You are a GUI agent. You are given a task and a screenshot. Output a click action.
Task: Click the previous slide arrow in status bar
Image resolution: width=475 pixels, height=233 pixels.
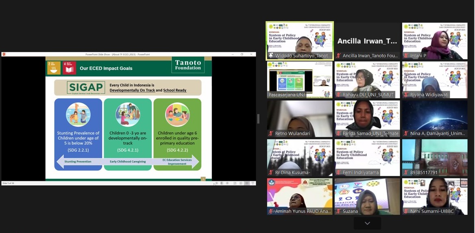[x=217, y=183]
